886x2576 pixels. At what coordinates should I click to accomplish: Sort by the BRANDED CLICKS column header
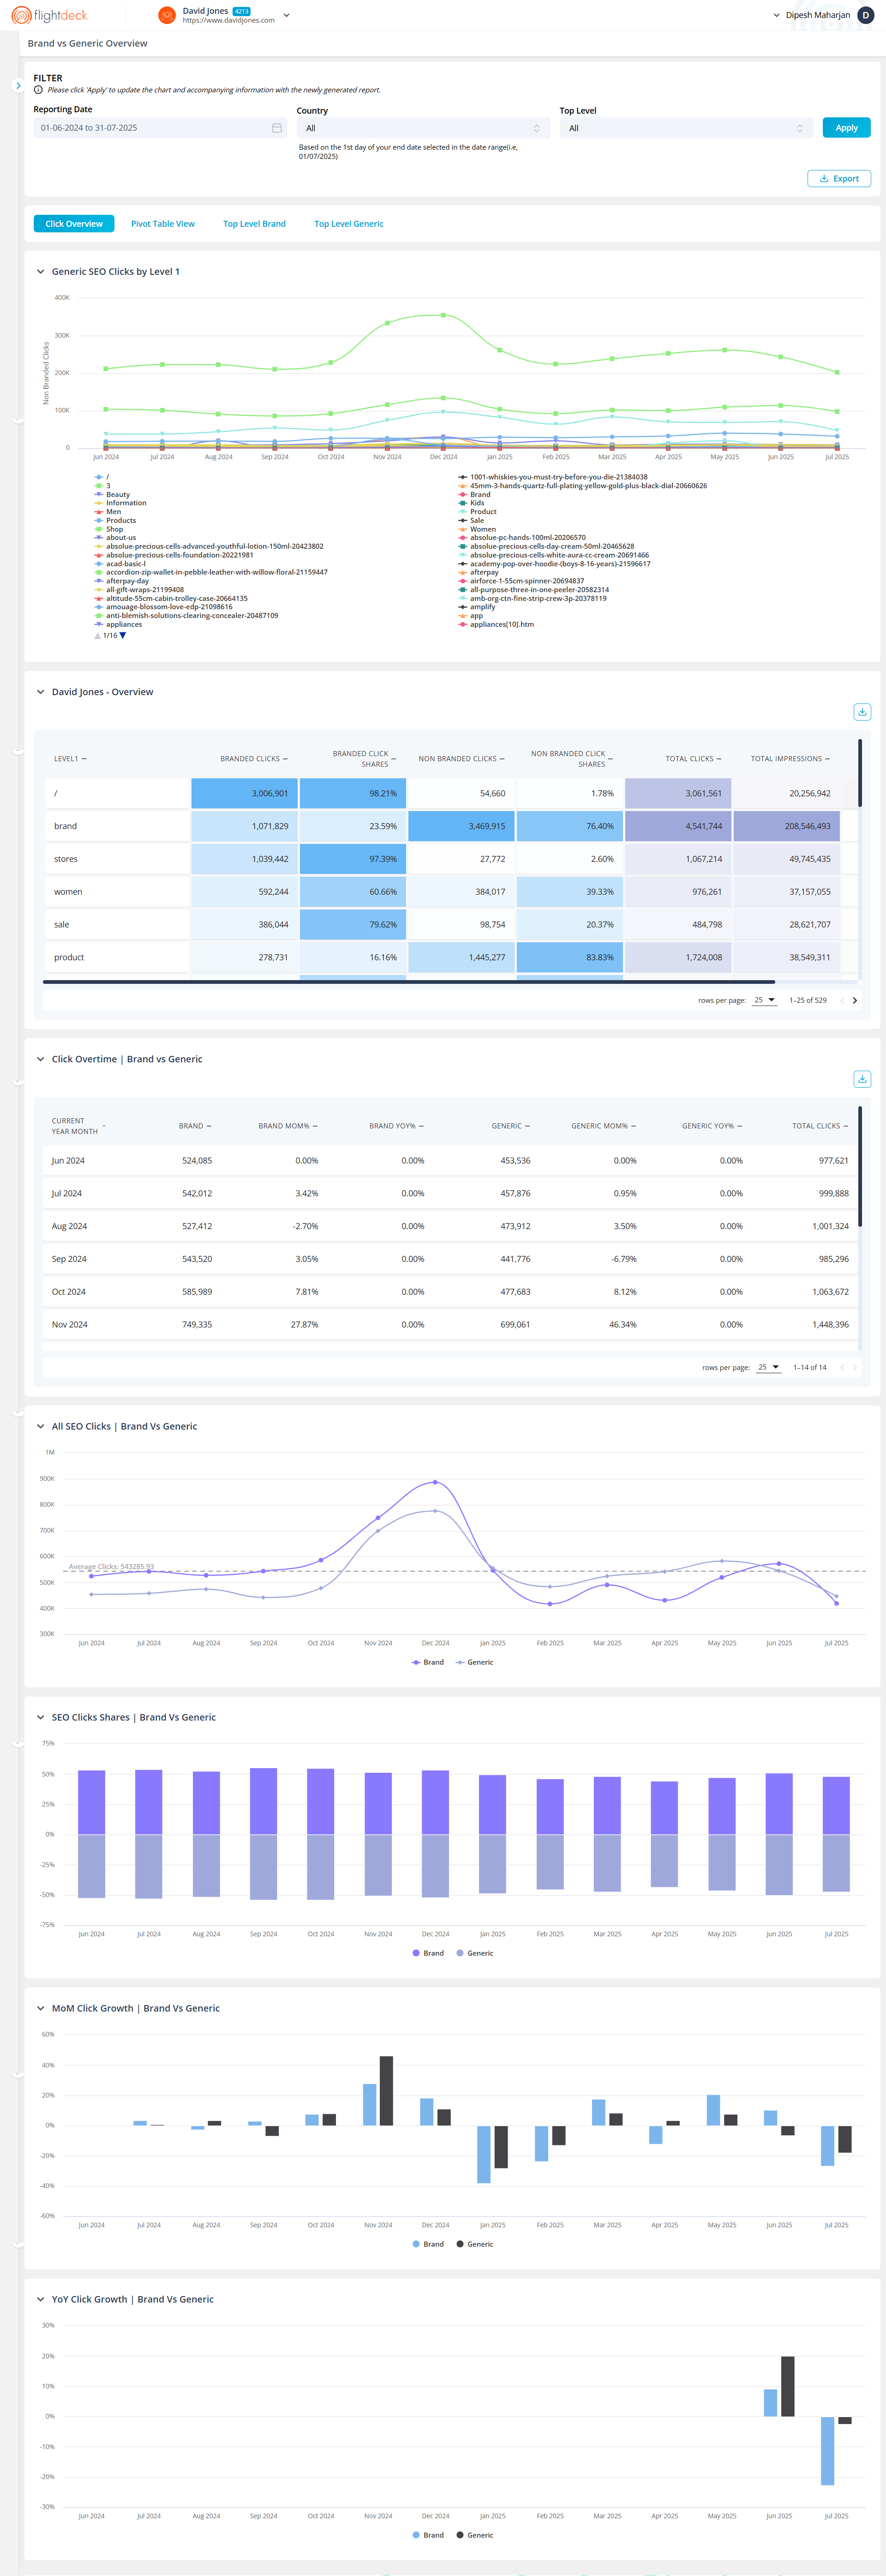254,759
